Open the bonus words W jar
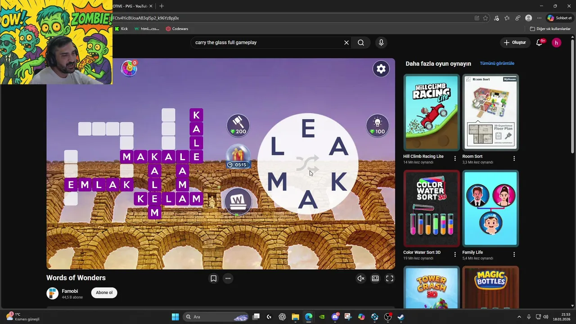The height and width of the screenshot is (324, 576). pyautogui.click(x=238, y=201)
